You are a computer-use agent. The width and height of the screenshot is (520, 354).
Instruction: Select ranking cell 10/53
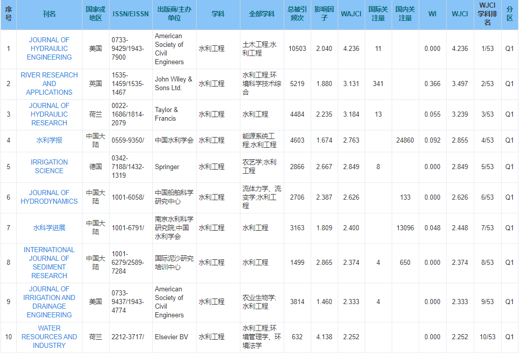pyautogui.click(x=487, y=337)
